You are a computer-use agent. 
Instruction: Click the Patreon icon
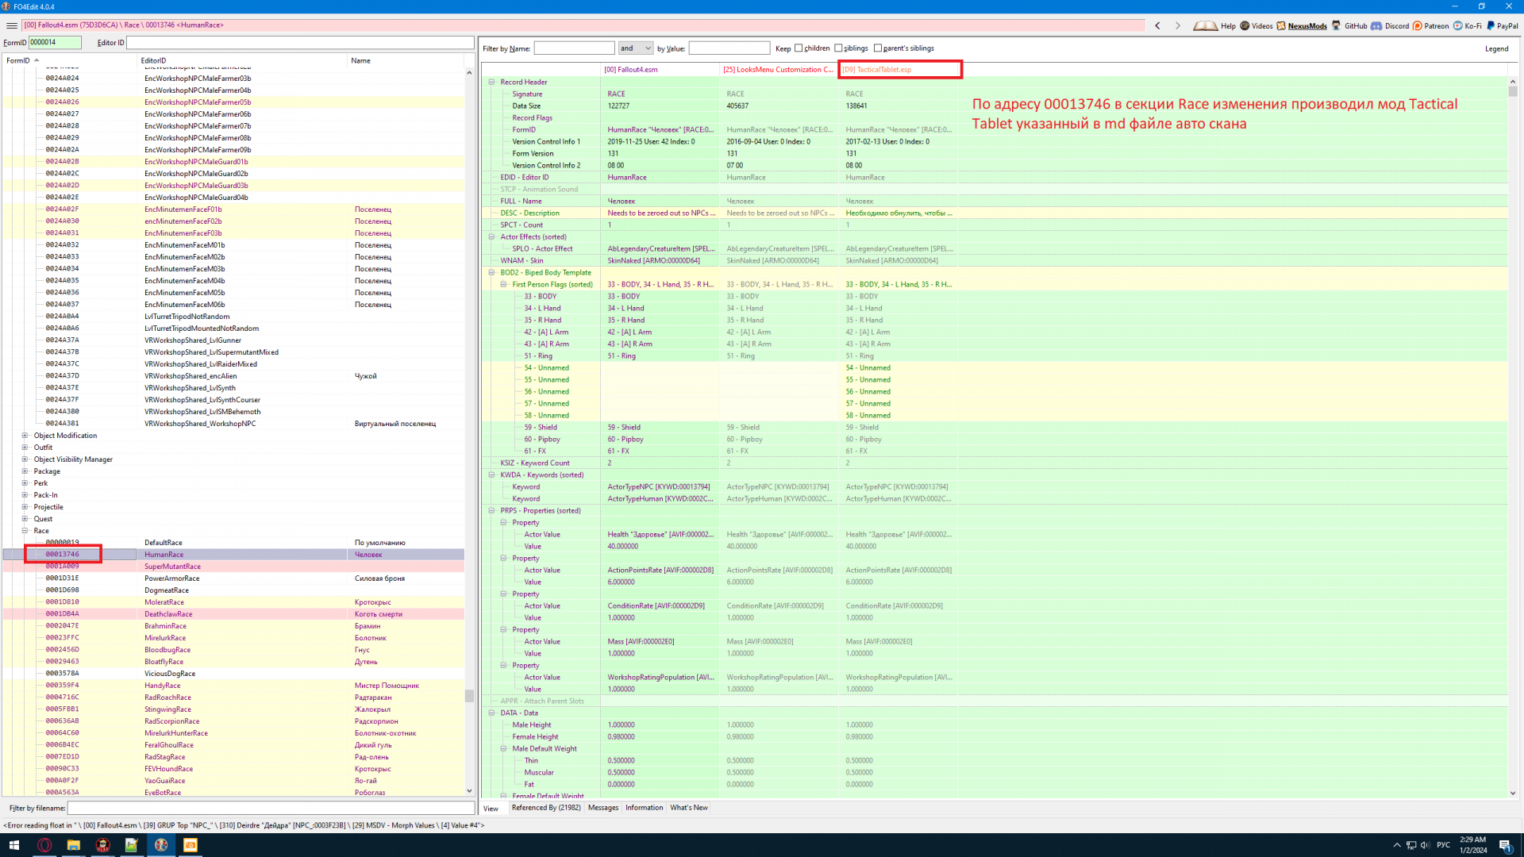(1418, 25)
